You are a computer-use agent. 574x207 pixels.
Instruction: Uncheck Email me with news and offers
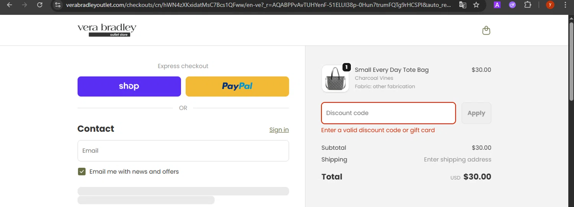[82, 172]
